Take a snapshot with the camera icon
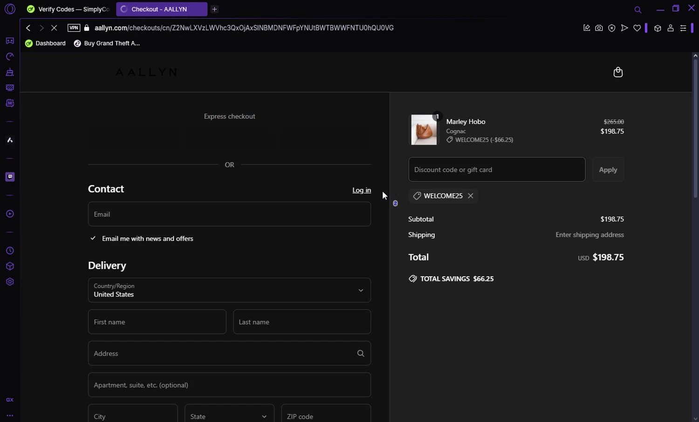The width and height of the screenshot is (699, 422). coord(599,28)
